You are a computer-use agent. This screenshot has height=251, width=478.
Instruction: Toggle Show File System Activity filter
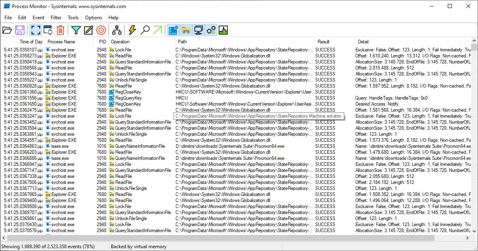[x=186, y=30]
